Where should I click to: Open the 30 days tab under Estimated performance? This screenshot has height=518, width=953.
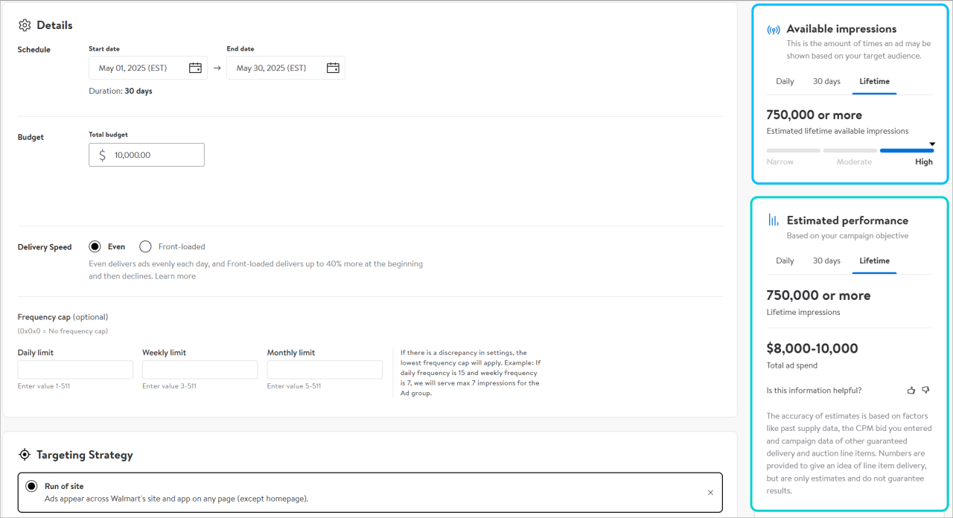pyautogui.click(x=826, y=260)
